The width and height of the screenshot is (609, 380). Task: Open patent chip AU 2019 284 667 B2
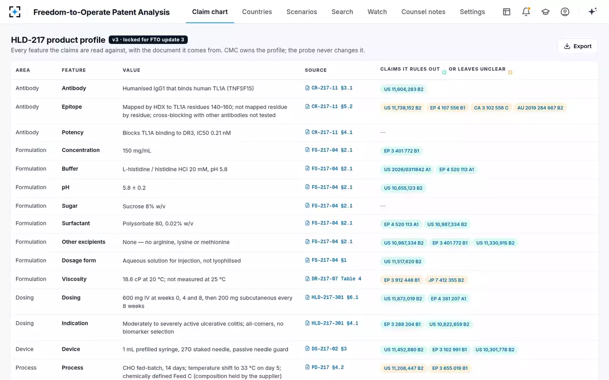(540, 108)
